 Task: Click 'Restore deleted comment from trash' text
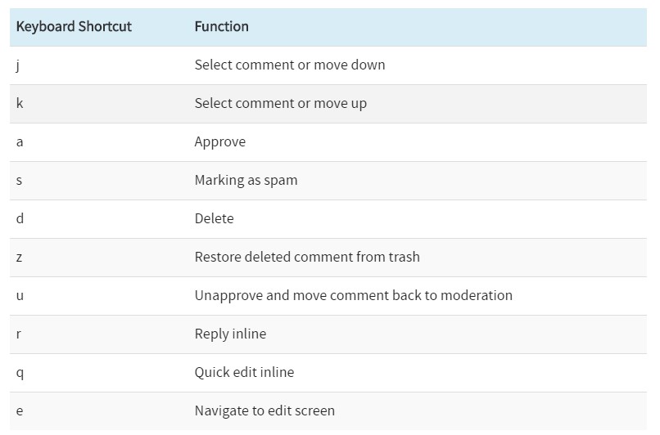[x=306, y=257]
